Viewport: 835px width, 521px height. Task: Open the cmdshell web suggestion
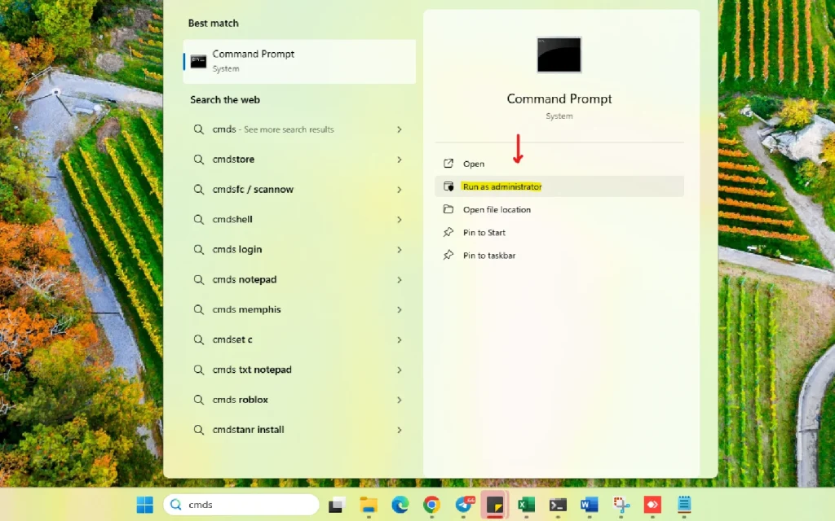(299, 220)
